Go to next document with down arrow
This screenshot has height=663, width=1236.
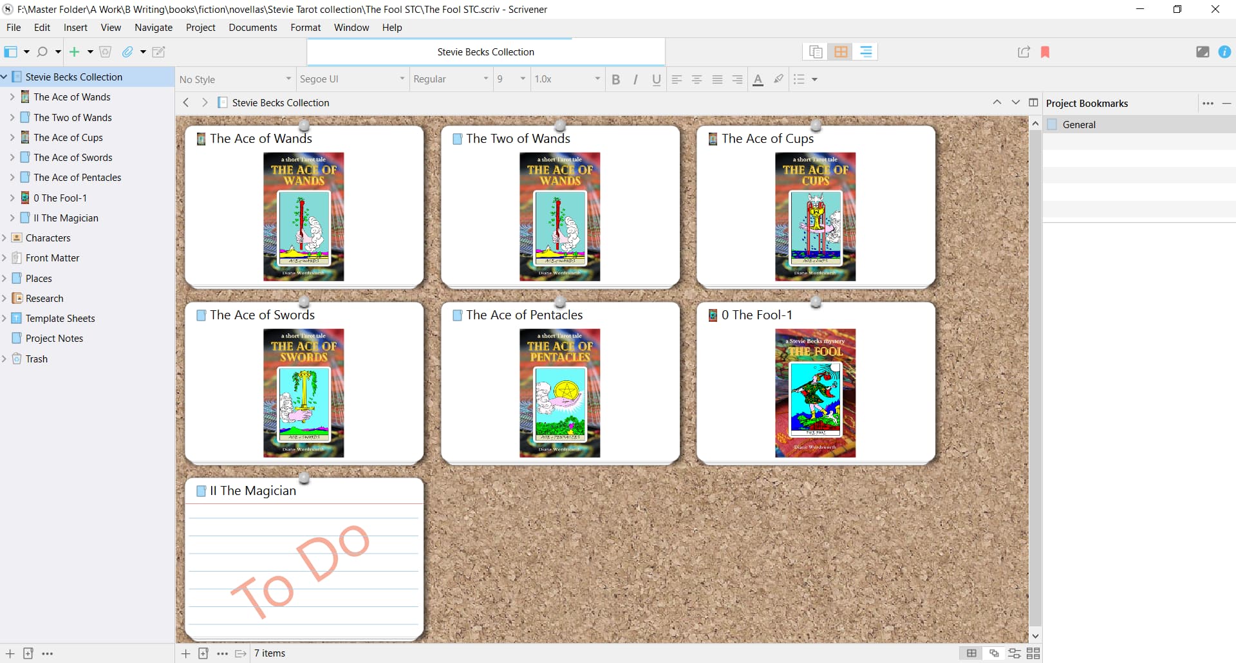(1016, 102)
